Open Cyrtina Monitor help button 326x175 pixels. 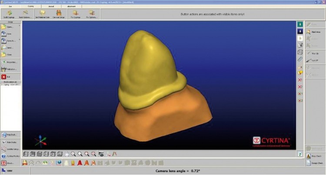(x=10, y=156)
